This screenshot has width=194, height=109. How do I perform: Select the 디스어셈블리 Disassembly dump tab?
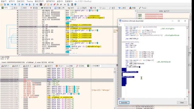tap(94, 66)
